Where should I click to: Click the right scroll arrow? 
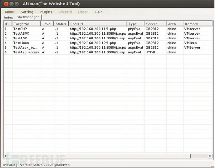(210, 156)
